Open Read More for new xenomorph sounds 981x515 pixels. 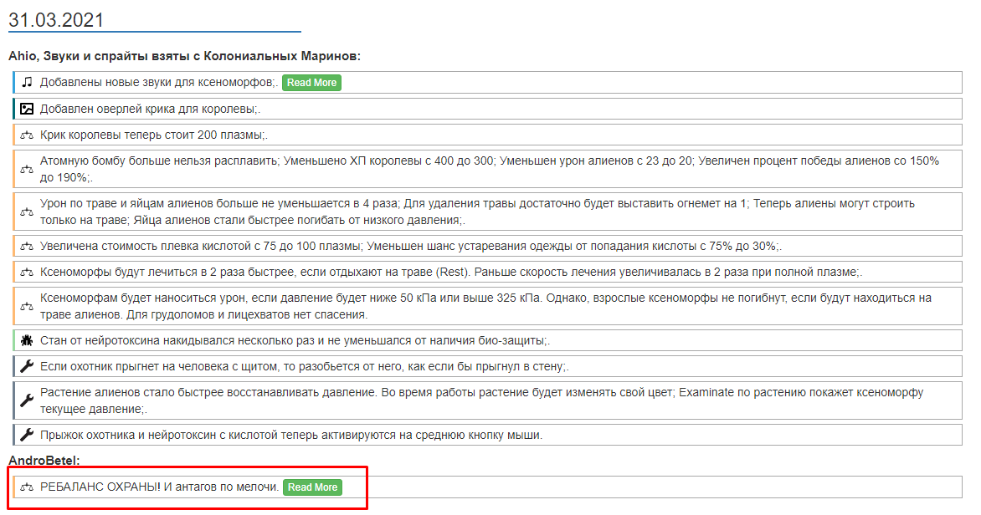(x=311, y=83)
